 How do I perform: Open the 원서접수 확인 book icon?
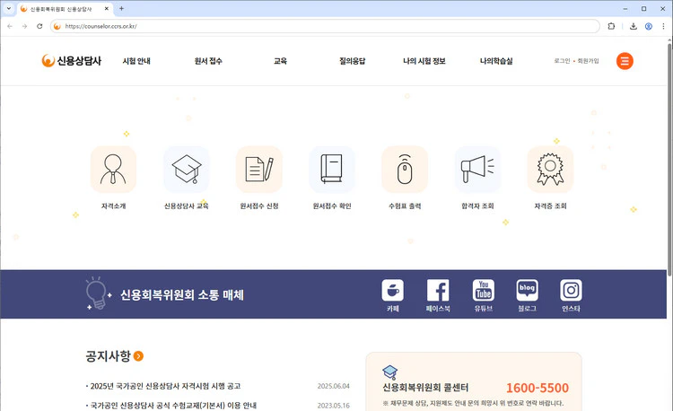tap(332, 170)
